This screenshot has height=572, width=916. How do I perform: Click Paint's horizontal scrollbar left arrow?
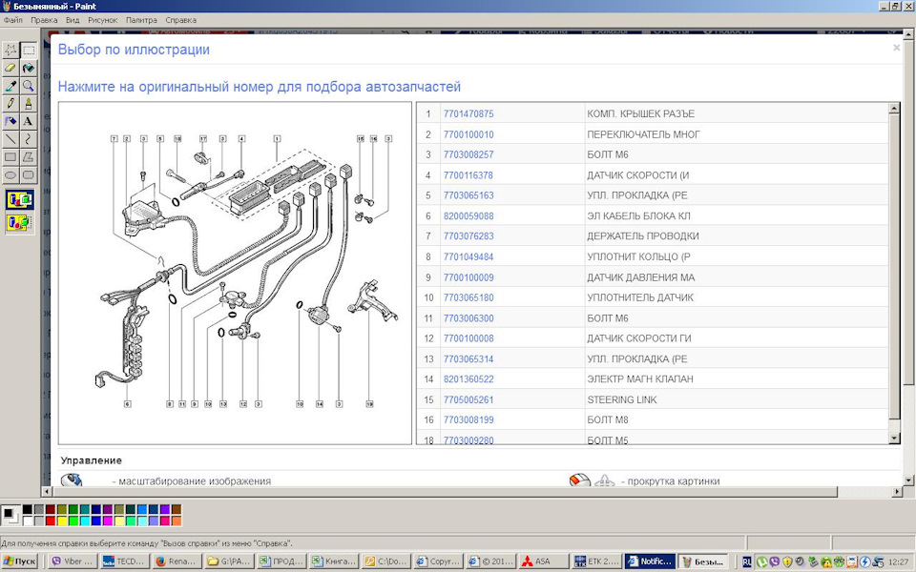[x=47, y=492]
